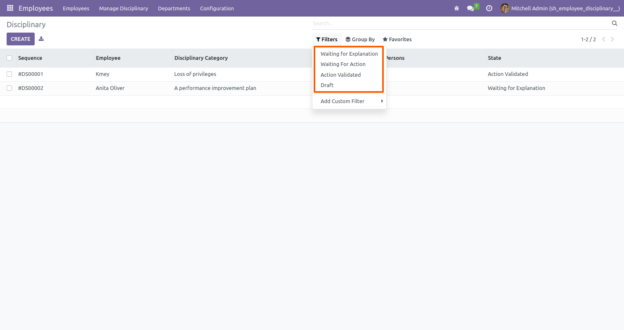
Task: Click the search magnifier icon
Action: (614, 24)
